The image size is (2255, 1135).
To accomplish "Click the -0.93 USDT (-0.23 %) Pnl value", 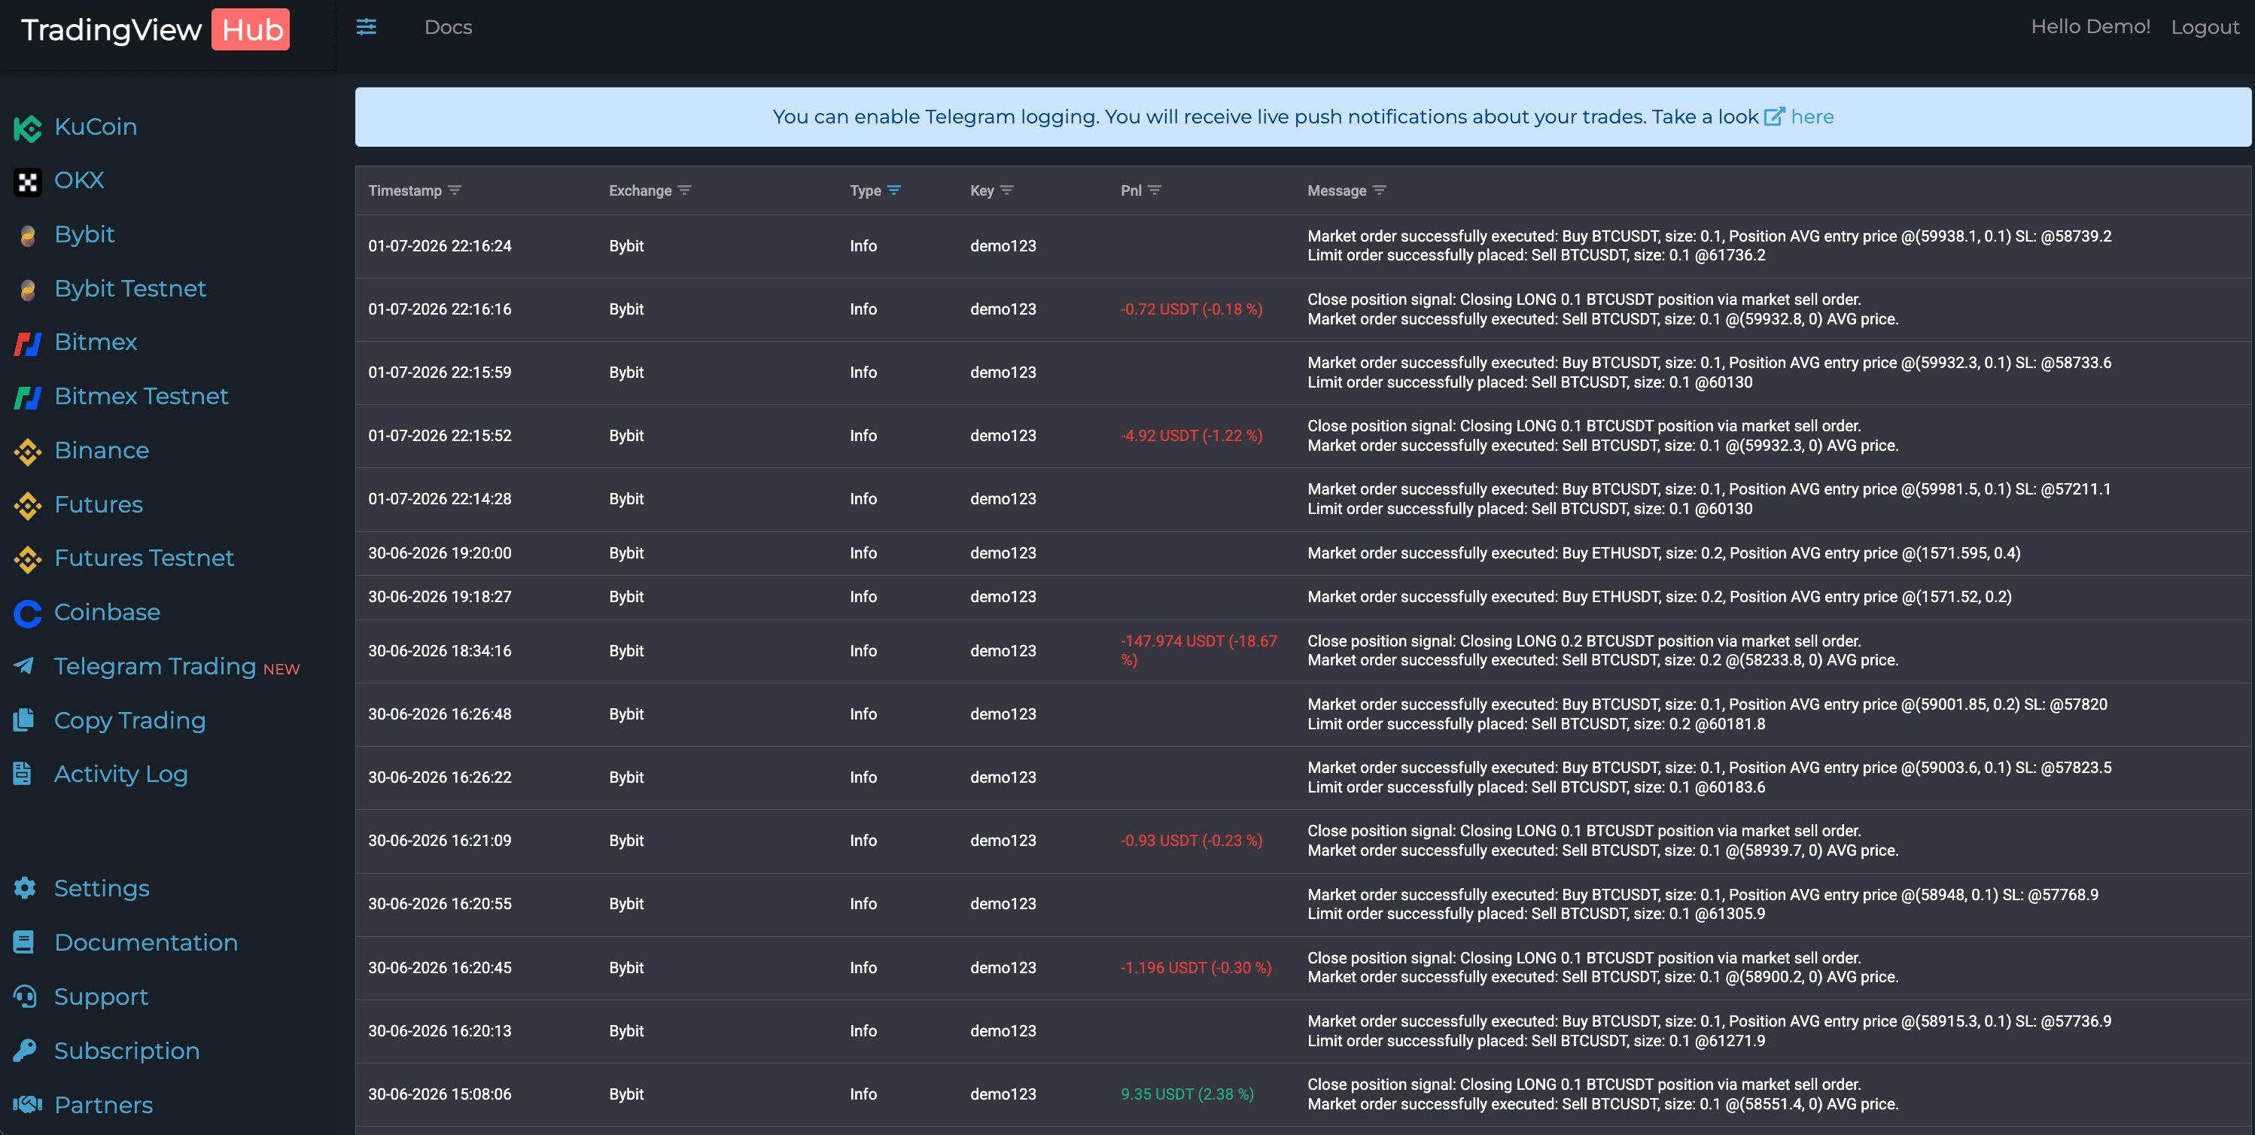I will click(1191, 840).
